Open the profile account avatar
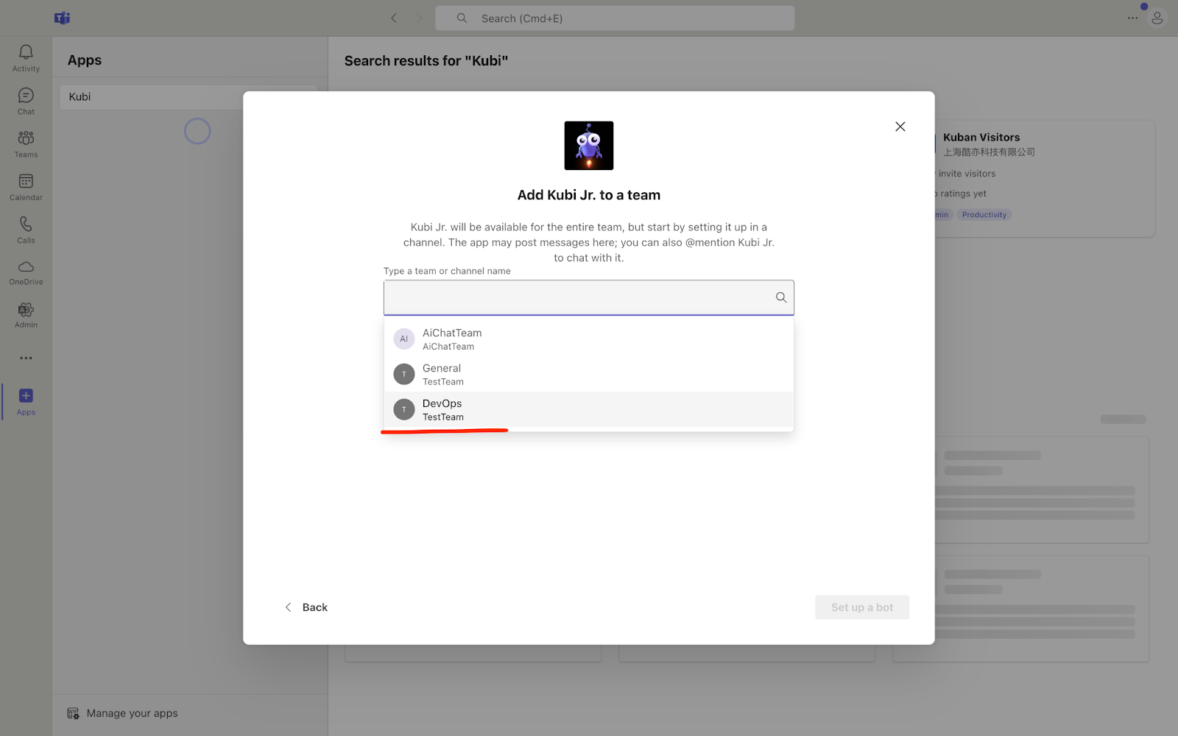The height and width of the screenshot is (736, 1178). [1157, 18]
